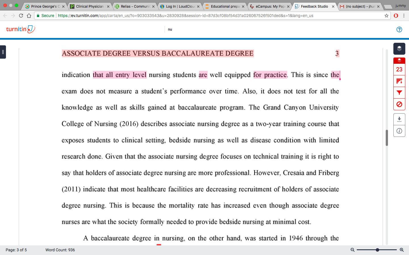This screenshot has height=255, width=409.
Task: Open Turnitin help question mark
Action: click(399, 29)
